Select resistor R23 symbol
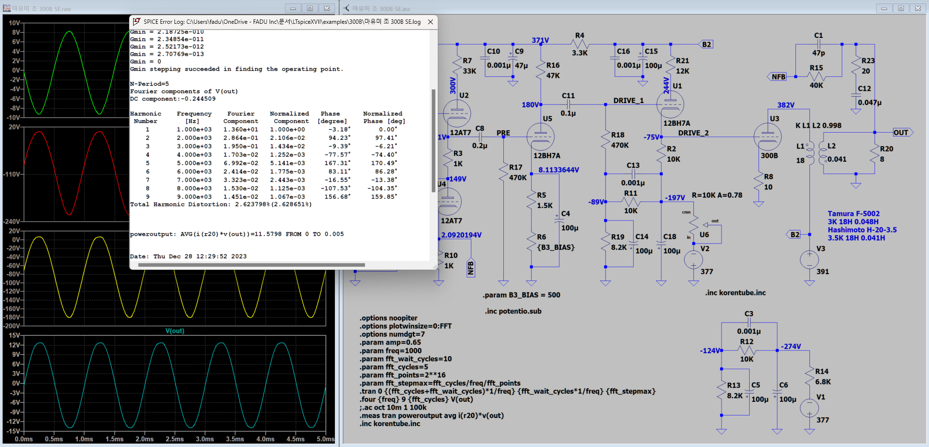Screen dimensions: 929x447 click(x=856, y=66)
